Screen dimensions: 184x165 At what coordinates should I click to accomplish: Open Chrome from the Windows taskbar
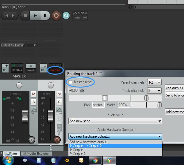pyautogui.click(x=95, y=160)
